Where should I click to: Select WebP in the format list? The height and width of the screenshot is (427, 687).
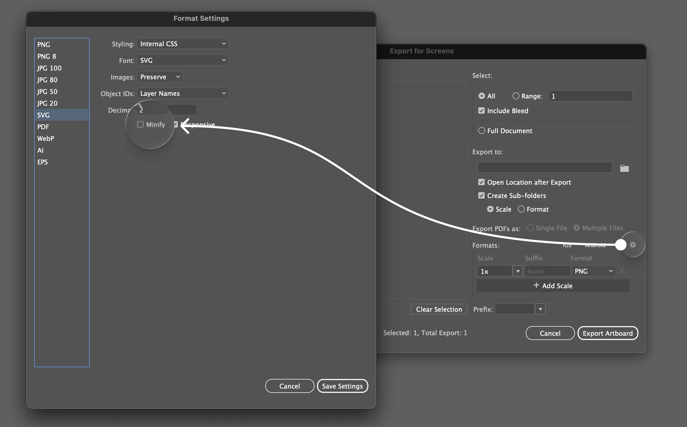45,139
